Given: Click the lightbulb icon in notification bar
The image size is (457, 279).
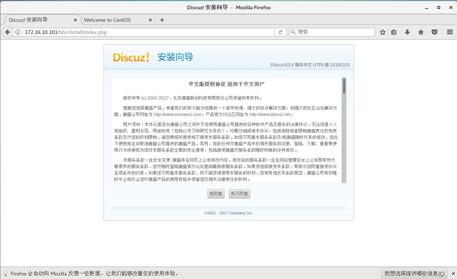Looking at the screenshot, I should click(5, 274).
